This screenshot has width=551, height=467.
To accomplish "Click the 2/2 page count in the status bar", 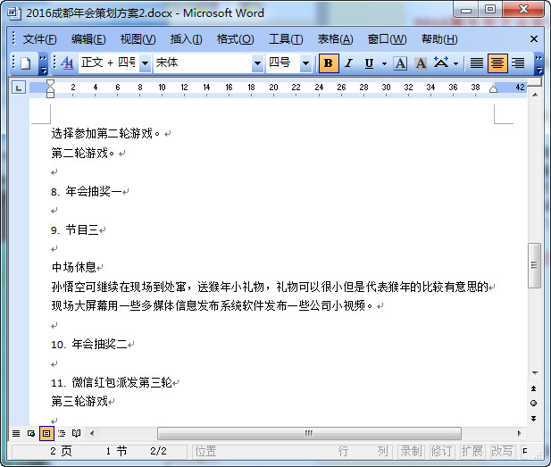I will point(158,451).
